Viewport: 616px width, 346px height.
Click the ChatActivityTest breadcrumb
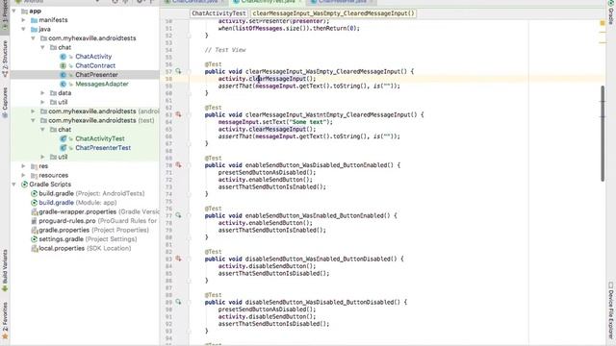[x=218, y=13]
